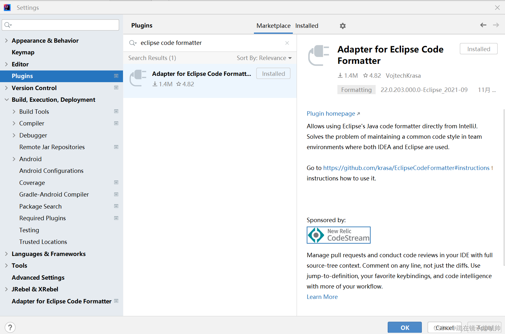505x334 pixels.
Task: Click project-level icon beside Version Control
Action: tap(116, 88)
